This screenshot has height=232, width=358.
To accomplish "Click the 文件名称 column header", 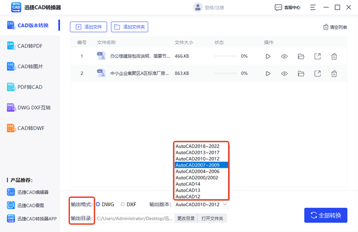I will coord(106,42).
